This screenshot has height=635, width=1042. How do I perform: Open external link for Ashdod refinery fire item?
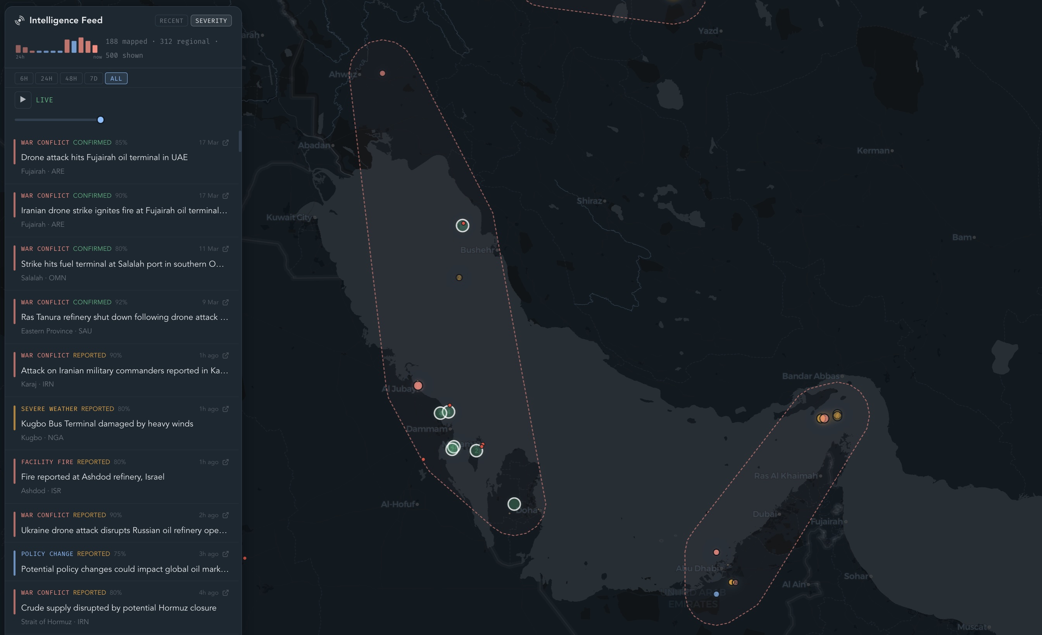(225, 462)
